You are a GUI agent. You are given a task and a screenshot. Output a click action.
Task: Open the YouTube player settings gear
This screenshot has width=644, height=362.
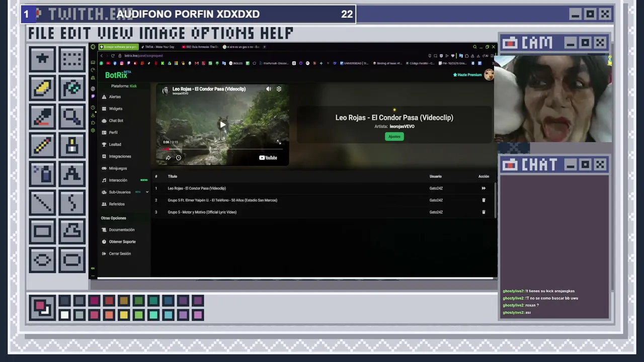point(279,89)
